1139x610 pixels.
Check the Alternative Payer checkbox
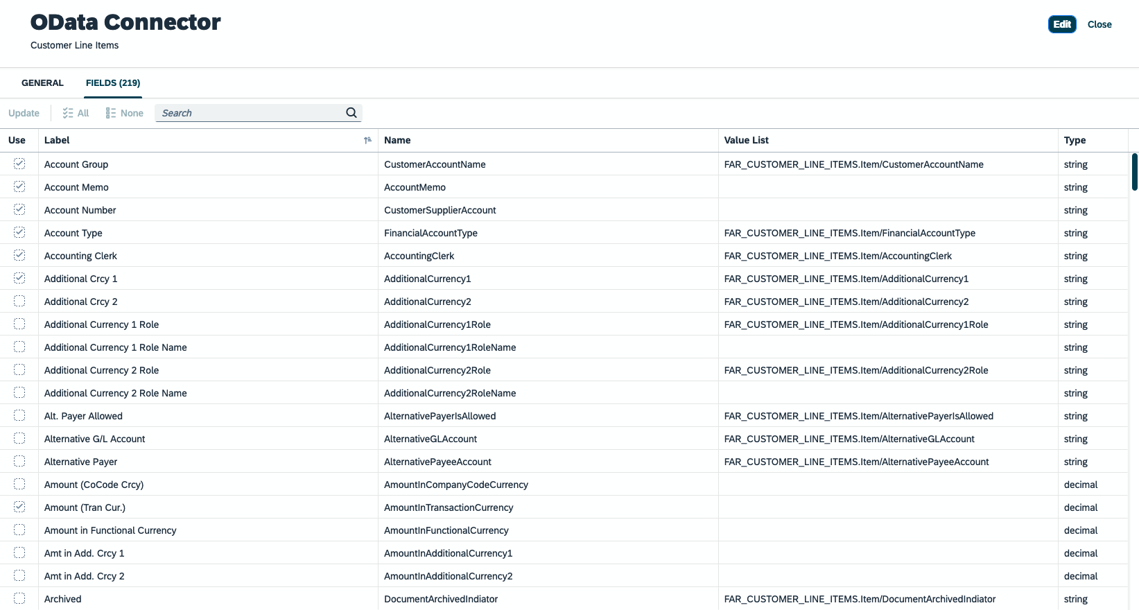pyautogui.click(x=19, y=461)
